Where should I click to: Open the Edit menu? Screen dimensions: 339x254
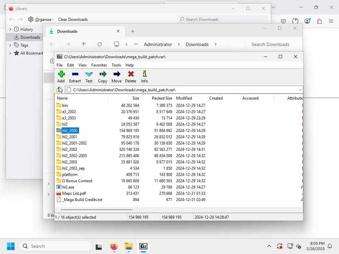point(71,65)
